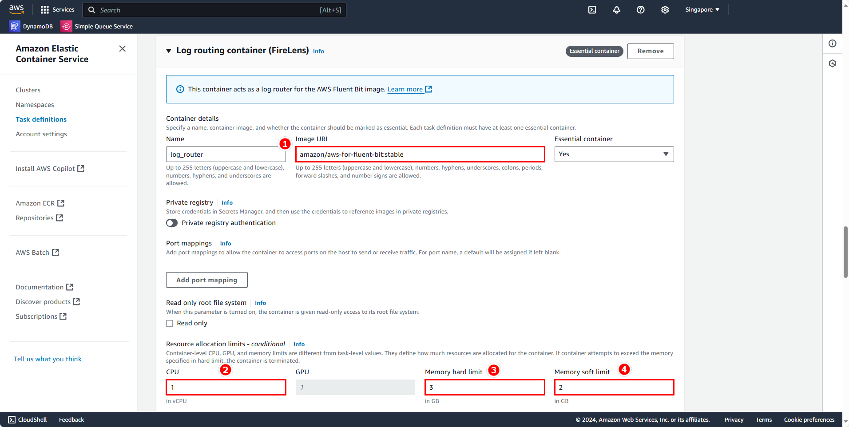This screenshot has height=427, width=849.
Task: Focus the container Name field
Action: point(226,154)
